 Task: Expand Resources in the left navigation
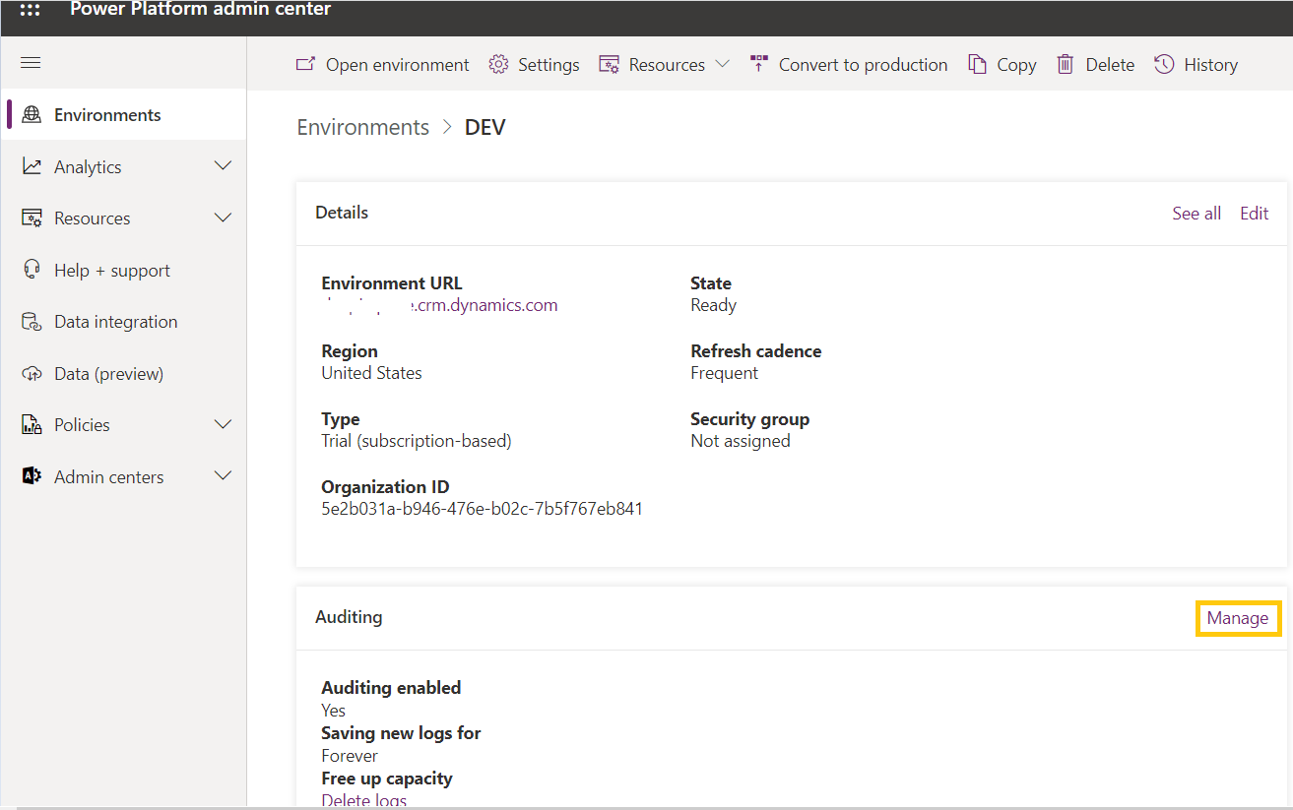coord(223,218)
